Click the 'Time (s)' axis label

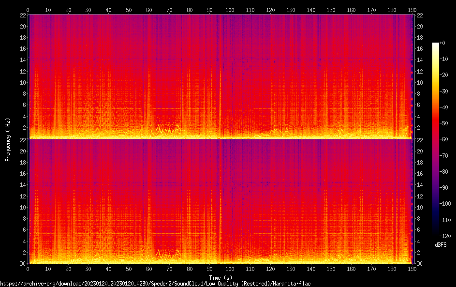pos(220,277)
